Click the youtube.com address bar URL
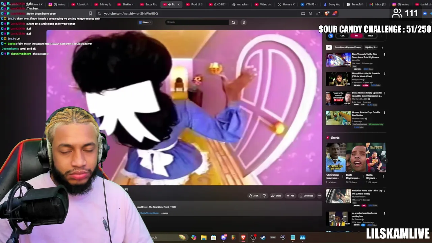This screenshot has height=243, width=432. click(131, 13)
